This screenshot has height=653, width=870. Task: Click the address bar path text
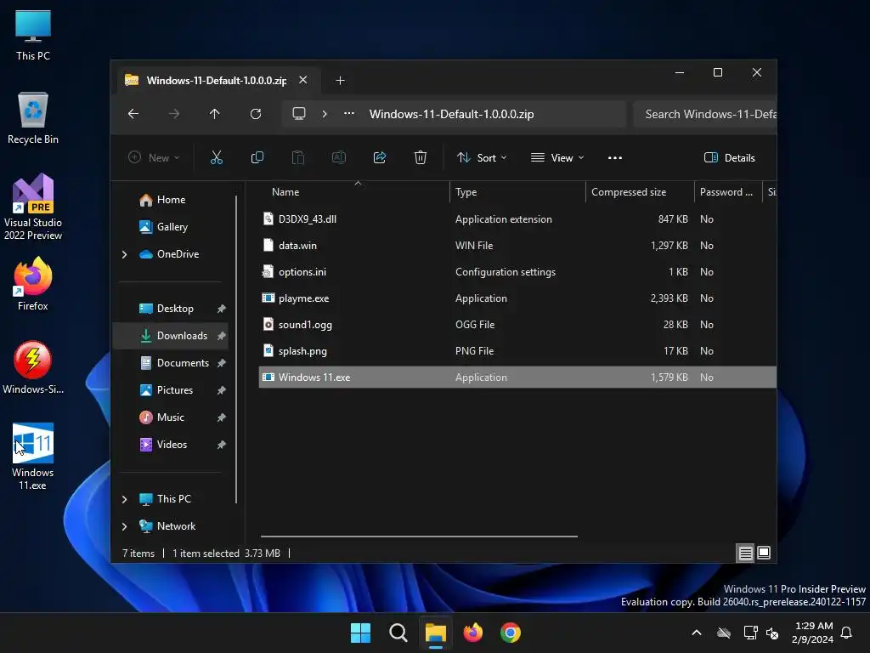pos(452,114)
